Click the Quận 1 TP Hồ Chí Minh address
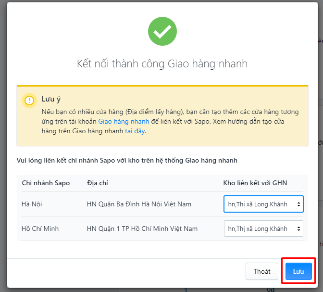 (142, 229)
